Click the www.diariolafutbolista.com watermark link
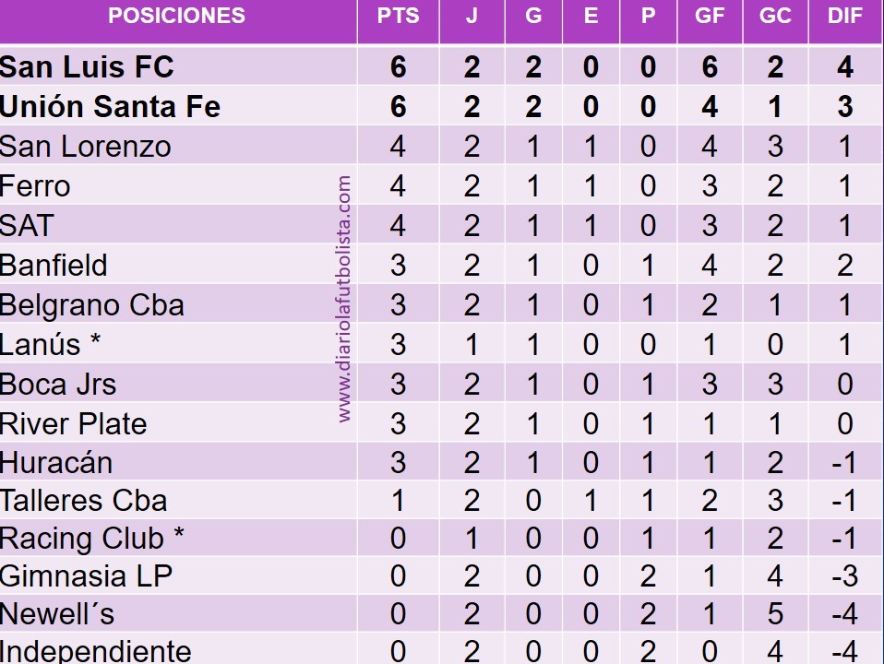This screenshot has width=884, height=664. pos(344,299)
